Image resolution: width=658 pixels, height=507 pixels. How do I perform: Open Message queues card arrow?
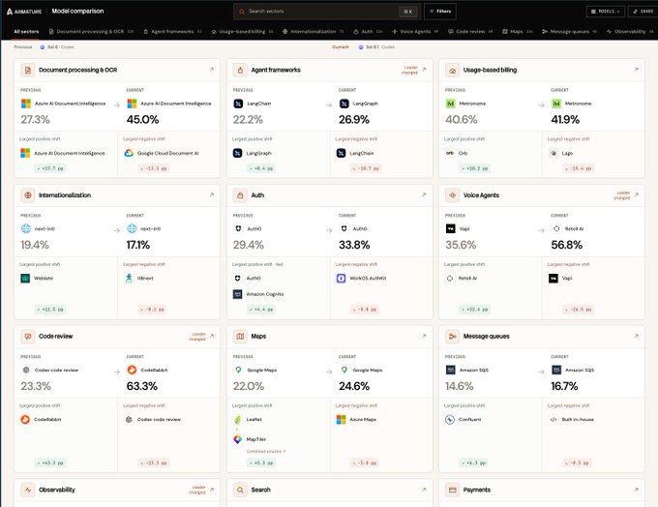tap(636, 336)
